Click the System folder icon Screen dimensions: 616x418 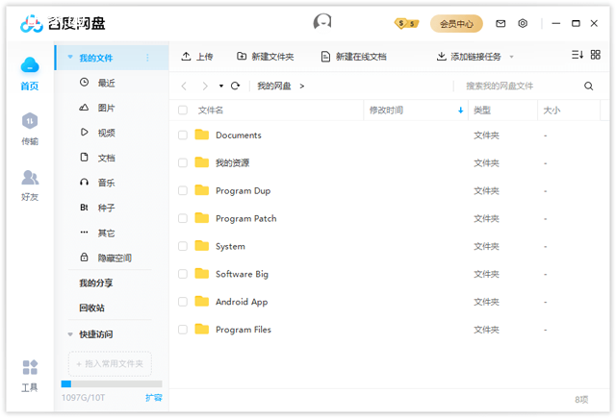click(x=202, y=246)
